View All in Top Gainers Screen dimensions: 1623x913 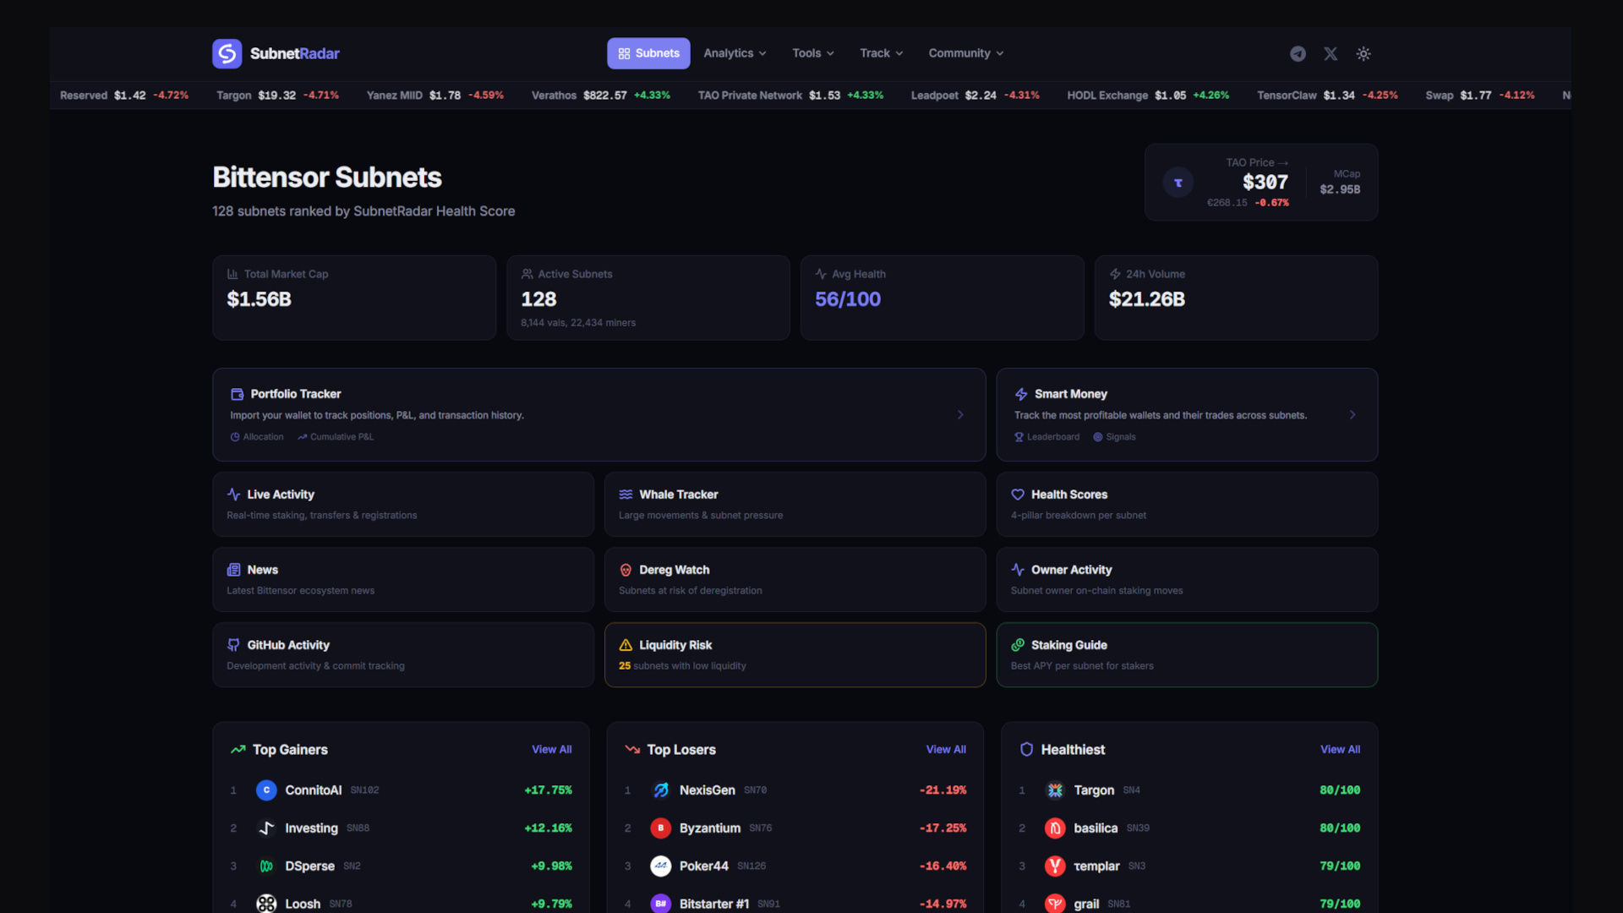551,750
